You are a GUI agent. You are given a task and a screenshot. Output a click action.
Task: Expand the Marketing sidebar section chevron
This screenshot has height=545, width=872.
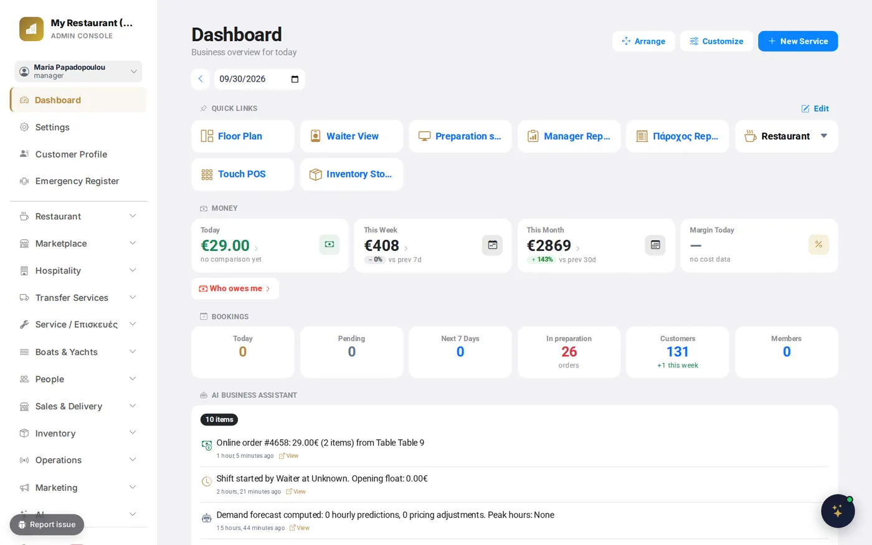pos(133,487)
